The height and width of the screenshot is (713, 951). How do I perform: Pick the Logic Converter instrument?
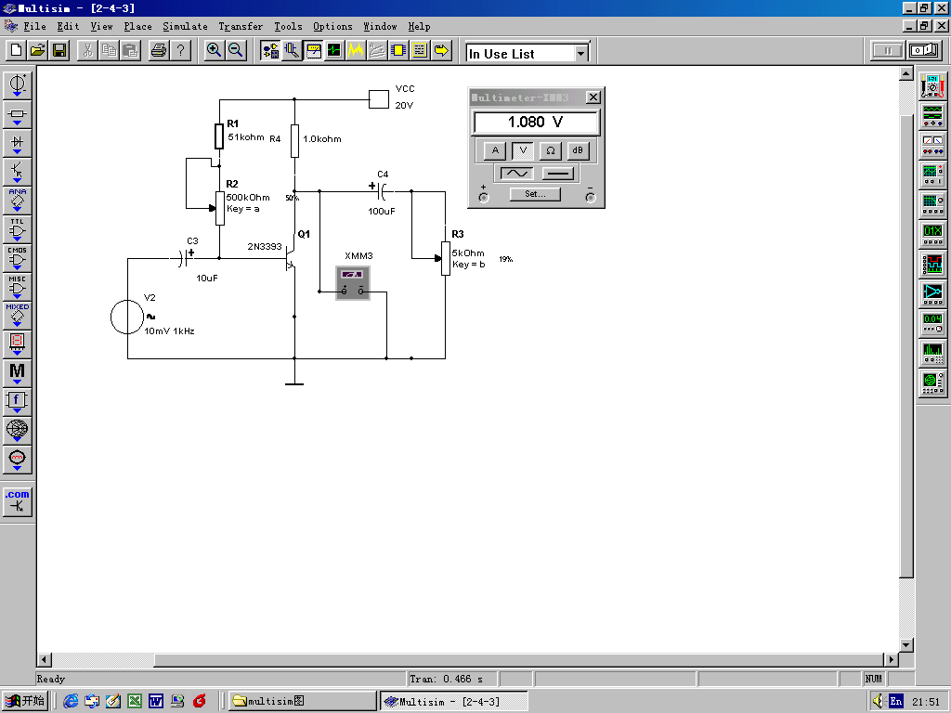click(932, 293)
